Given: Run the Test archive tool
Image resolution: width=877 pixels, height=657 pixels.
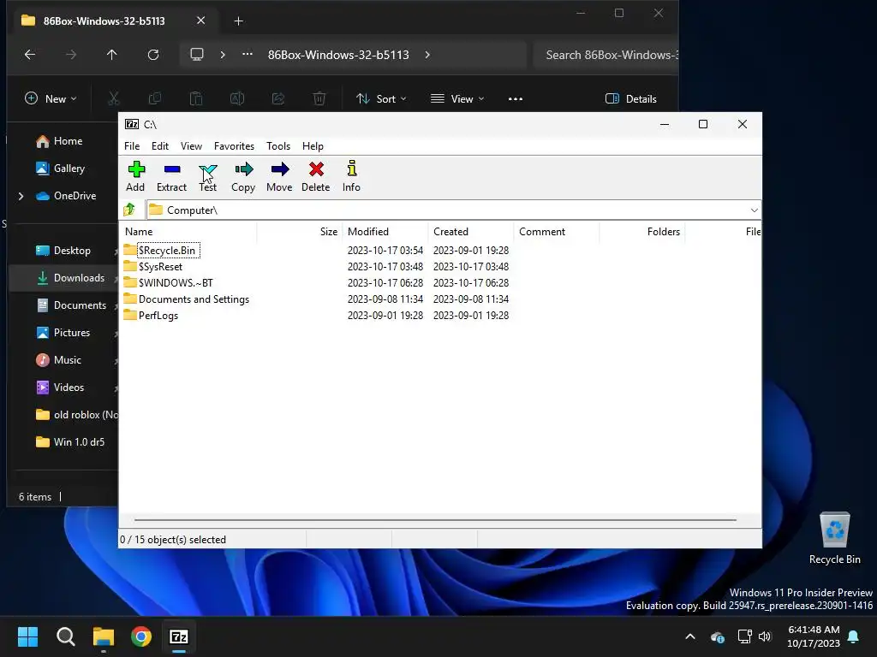Looking at the screenshot, I should (207, 176).
